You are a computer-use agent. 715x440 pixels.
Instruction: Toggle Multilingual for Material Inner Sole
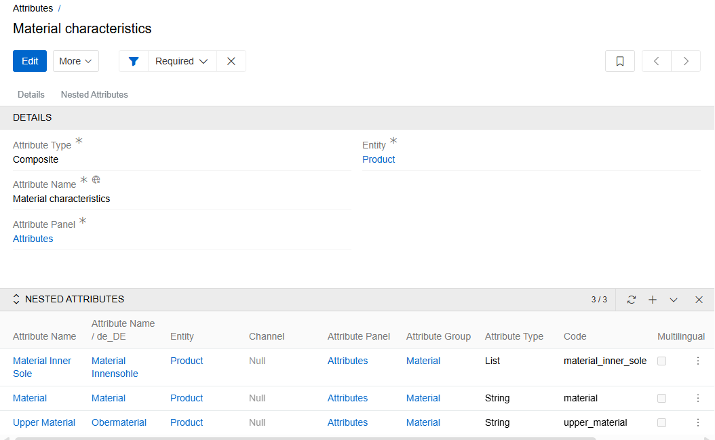pos(661,361)
